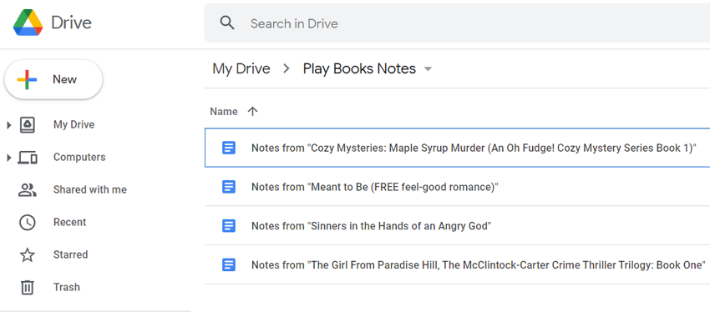710x322 pixels.
Task: Click the Recent clock icon
Action: click(28, 223)
